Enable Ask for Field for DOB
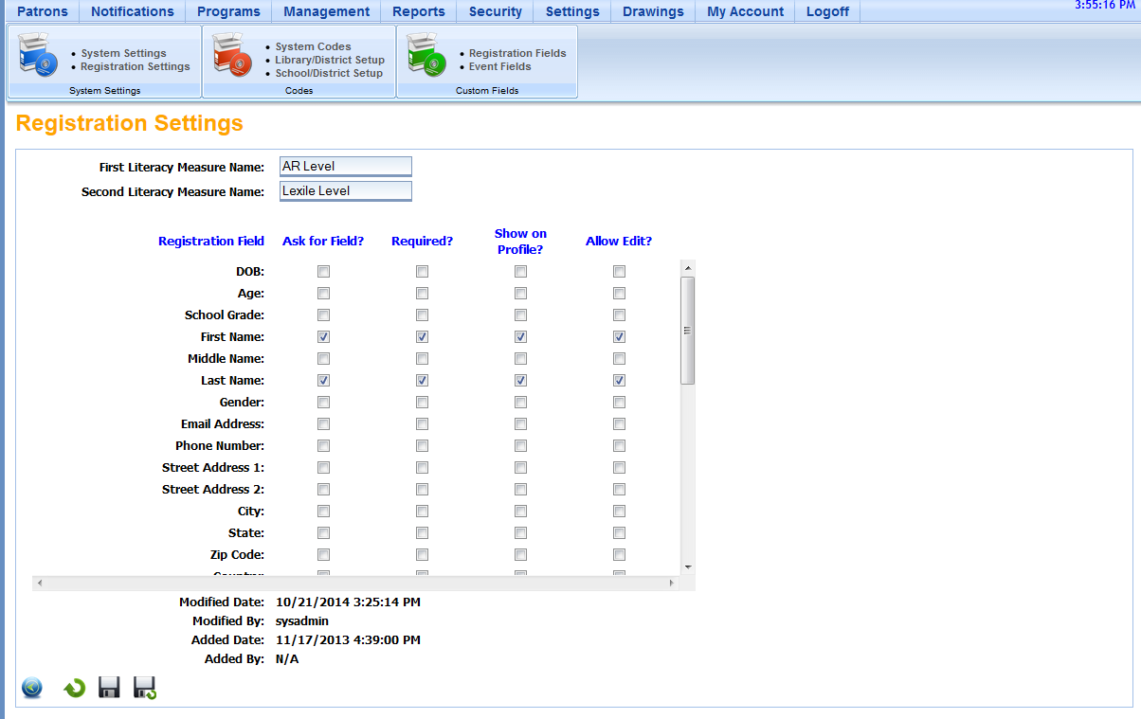The height and width of the screenshot is (719, 1141). click(323, 271)
